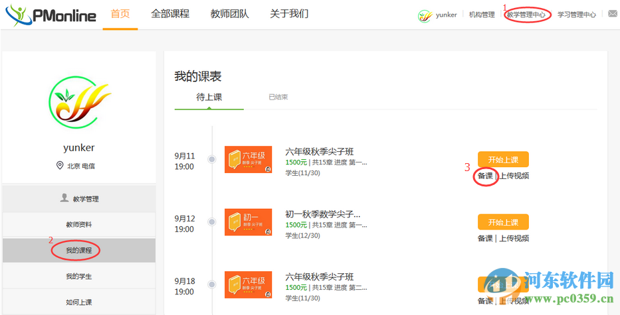Click the location pin beside 北京 电信
Image resolution: width=620 pixels, height=315 pixels.
point(60,165)
